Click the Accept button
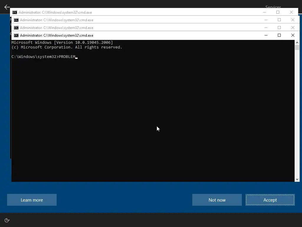The image size is (302, 227). point(270,200)
